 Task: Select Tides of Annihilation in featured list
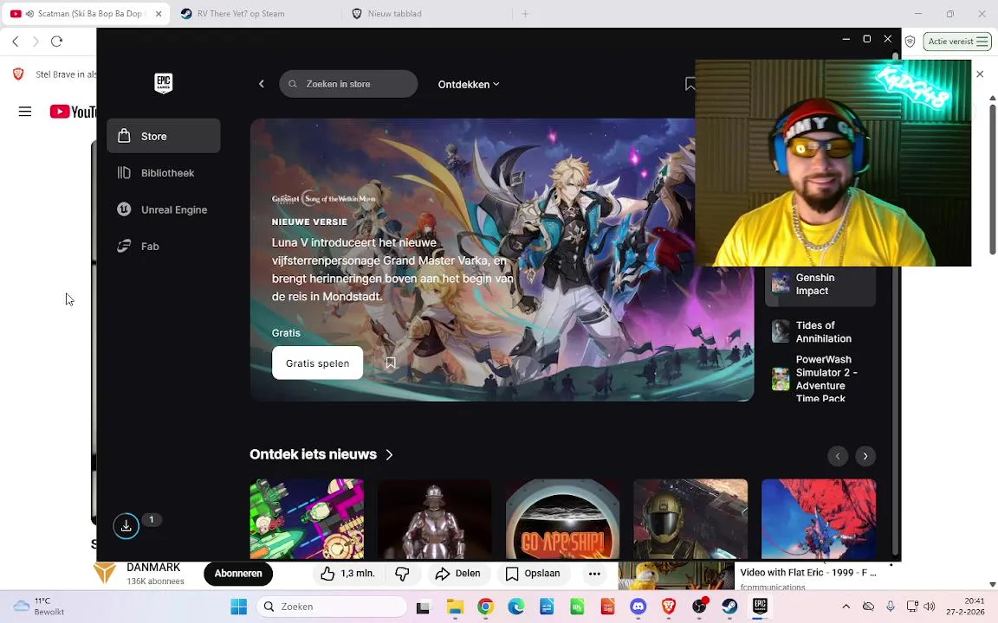820,332
